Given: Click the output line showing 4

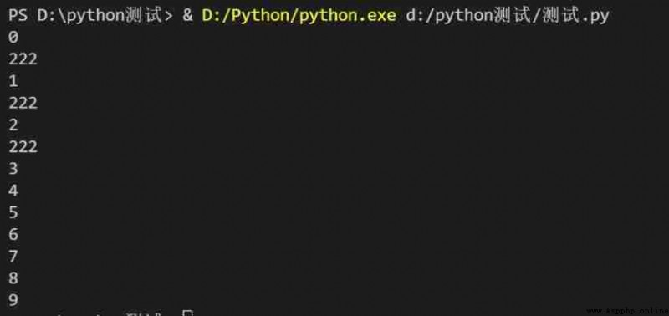Looking at the screenshot, I should (x=13, y=191).
